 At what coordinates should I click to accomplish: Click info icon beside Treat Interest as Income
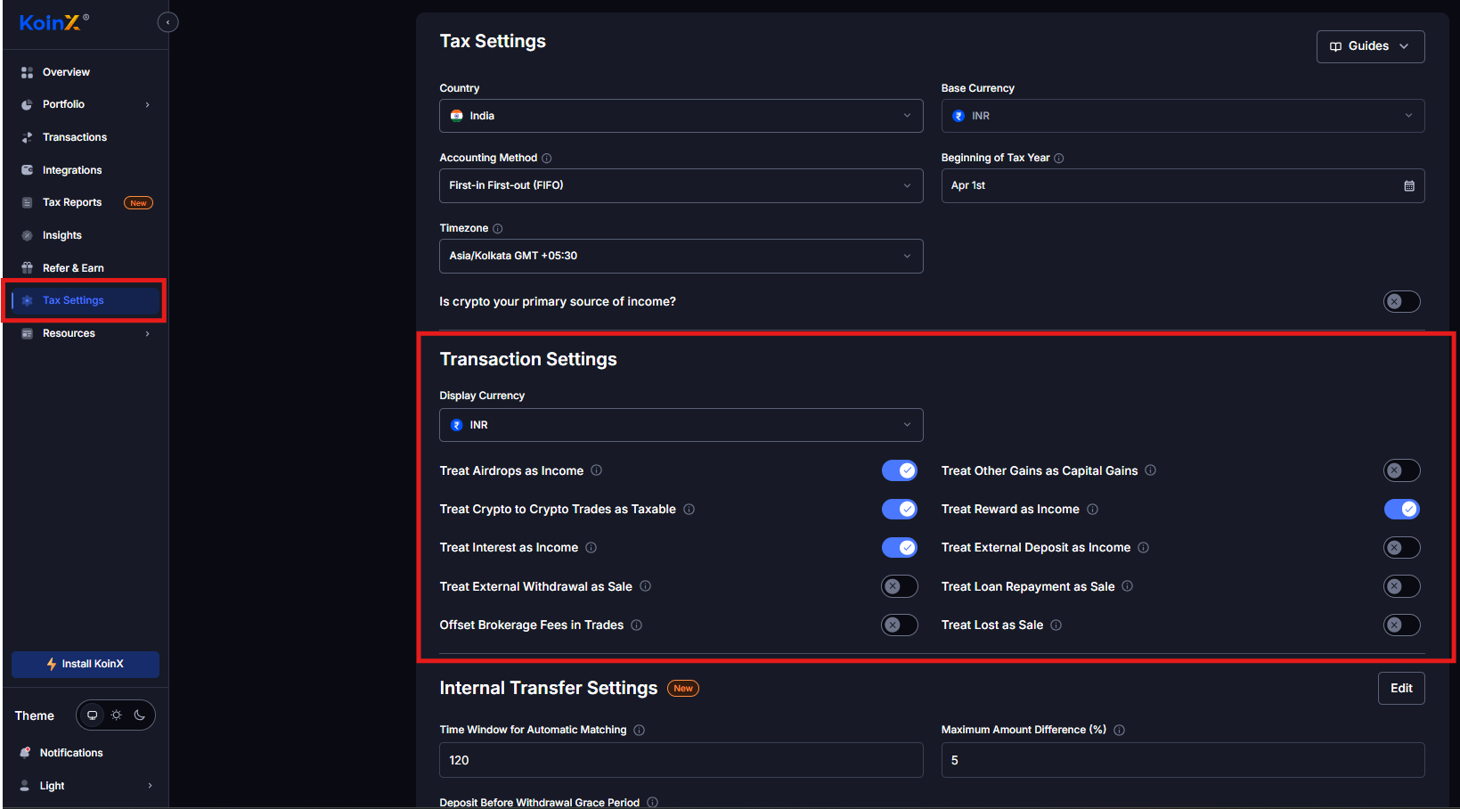pos(591,548)
